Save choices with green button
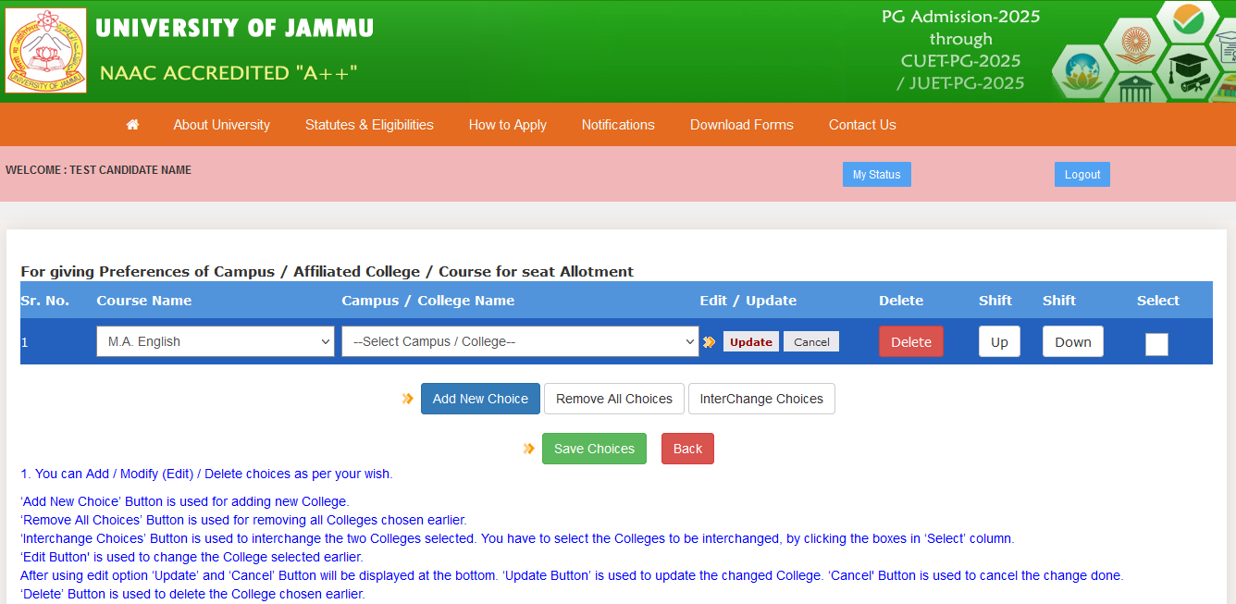The image size is (1236, 604). [x=594, y=449]
